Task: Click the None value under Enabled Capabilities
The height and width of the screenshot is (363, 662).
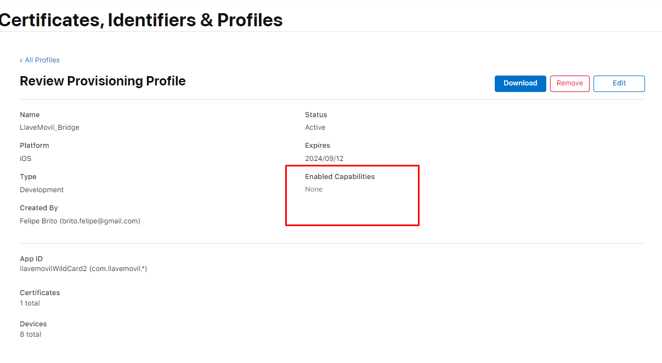Action: [x=314, y=189]
